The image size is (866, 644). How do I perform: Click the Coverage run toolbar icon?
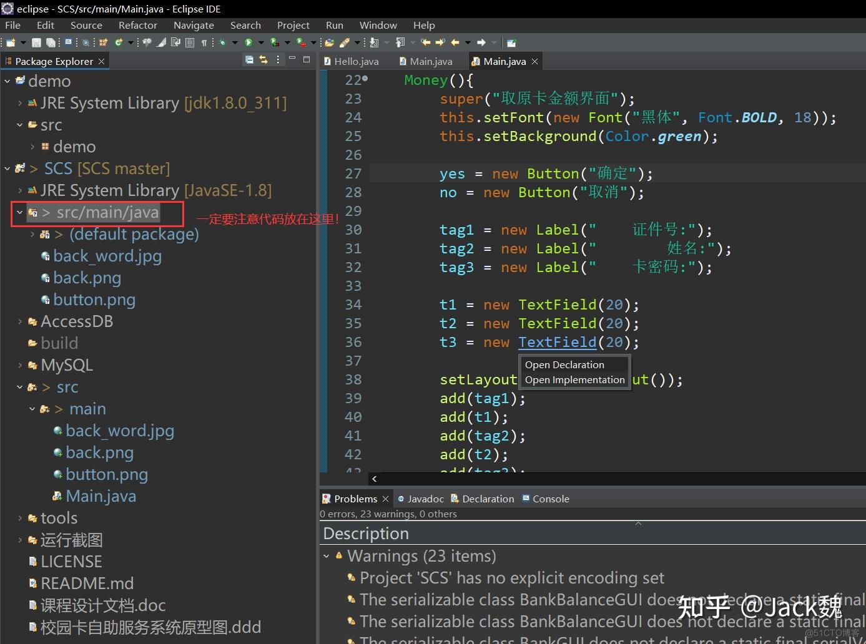point(274,42)
